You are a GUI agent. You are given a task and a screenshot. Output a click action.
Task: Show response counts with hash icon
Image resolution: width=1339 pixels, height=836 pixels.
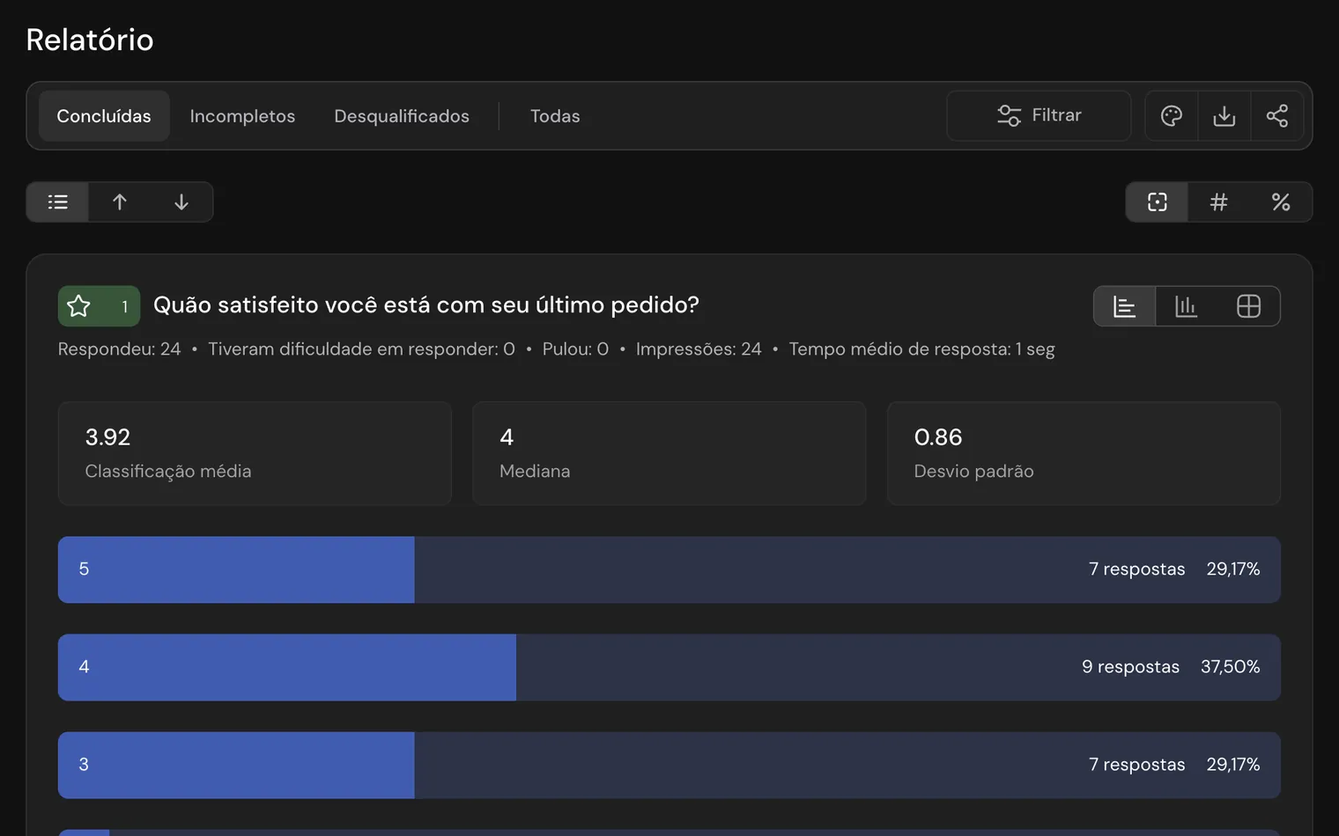1219,202
